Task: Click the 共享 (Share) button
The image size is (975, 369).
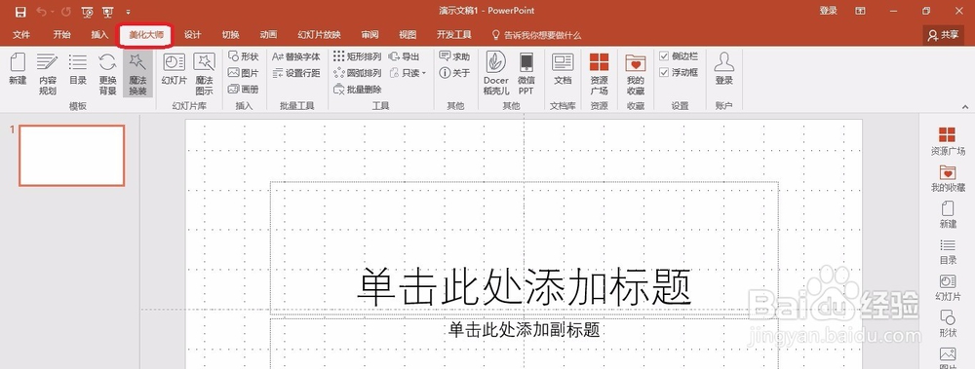Action: [943, 35]
